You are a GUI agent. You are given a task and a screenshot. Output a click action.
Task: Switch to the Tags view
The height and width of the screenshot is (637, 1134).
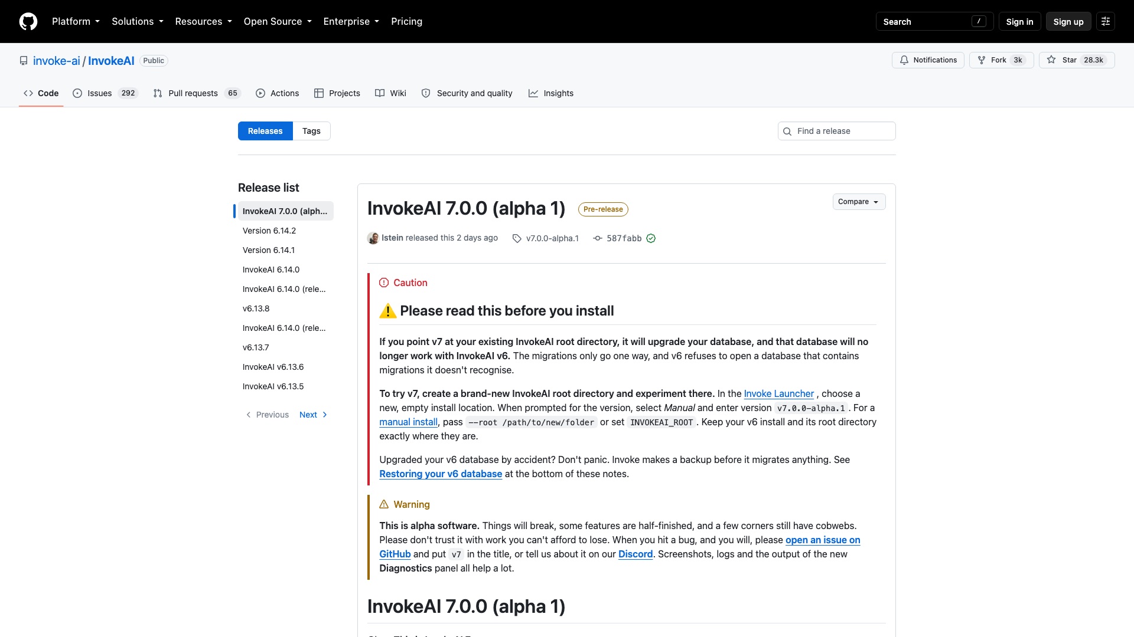pos(311,131)
